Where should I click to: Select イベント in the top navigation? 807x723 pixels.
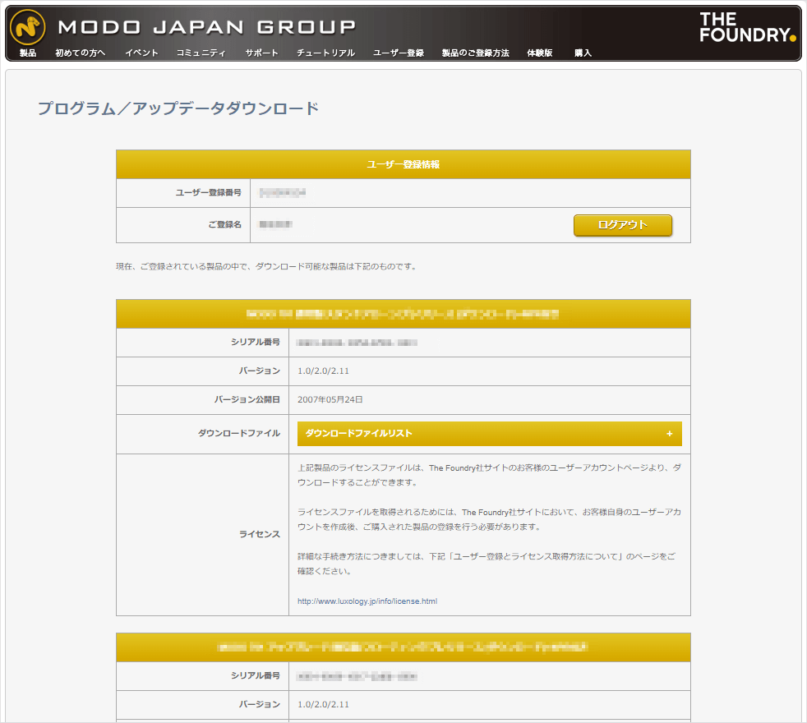pos(141,53)
